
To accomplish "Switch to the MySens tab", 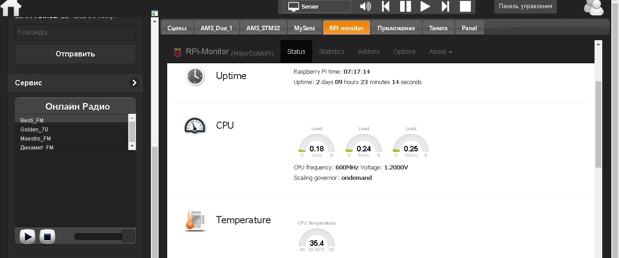I will pyautogui.click(x=305, y=28).
